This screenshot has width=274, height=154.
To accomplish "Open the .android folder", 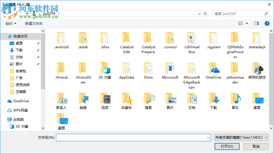I will 61,40.
